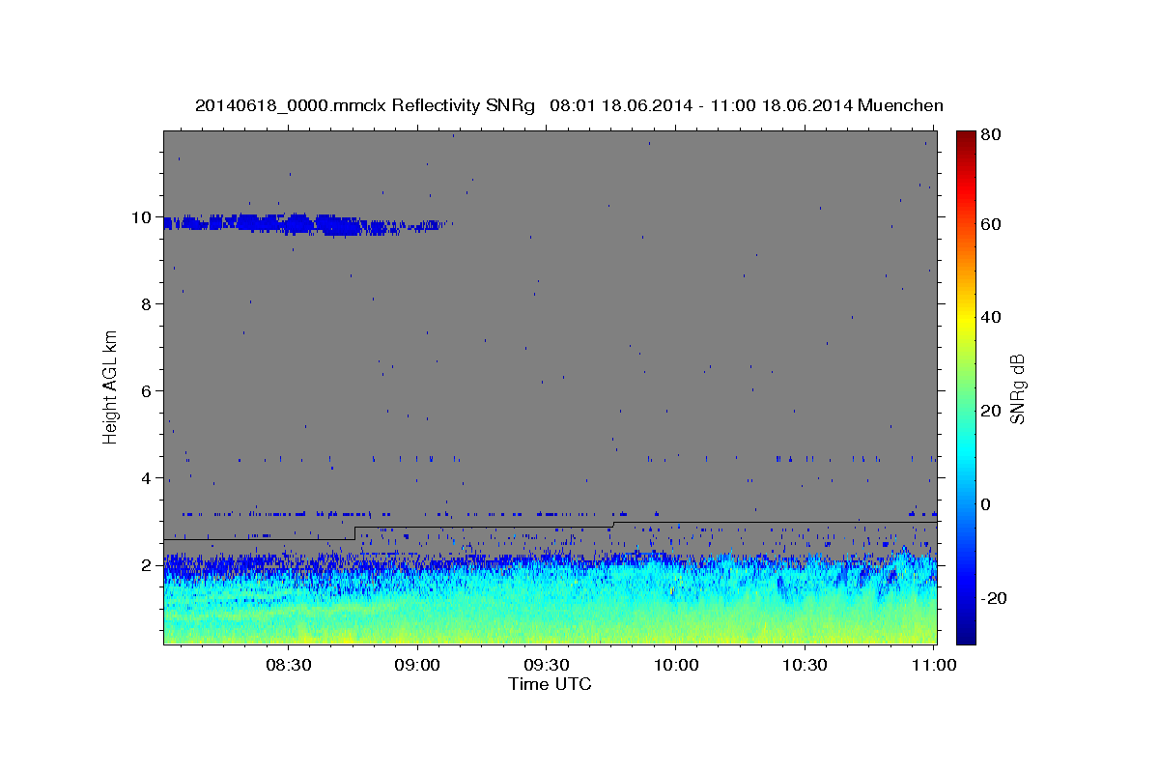The height and width of the screenshot is (773, 1159).
Task: Click the 'Height AGL km' y-axis label
Action: point(111,386)
